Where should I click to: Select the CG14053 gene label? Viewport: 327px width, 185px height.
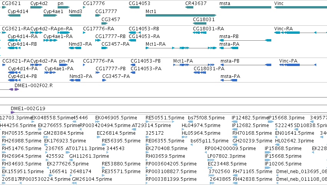click(x=139, y=3)
